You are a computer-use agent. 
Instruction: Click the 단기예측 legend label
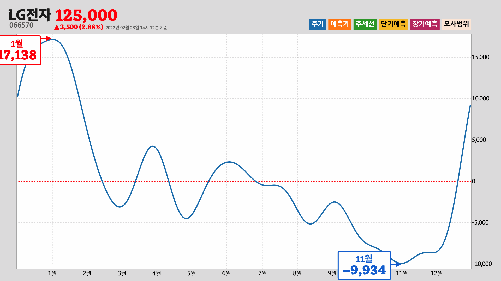[393, 24]
